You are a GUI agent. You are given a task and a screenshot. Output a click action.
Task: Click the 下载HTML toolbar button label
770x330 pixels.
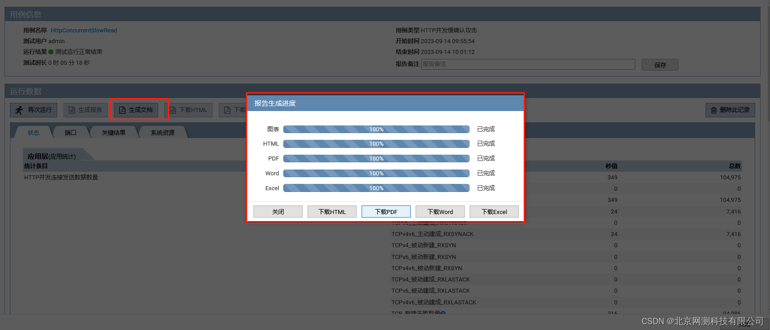(x=193, y=110)
